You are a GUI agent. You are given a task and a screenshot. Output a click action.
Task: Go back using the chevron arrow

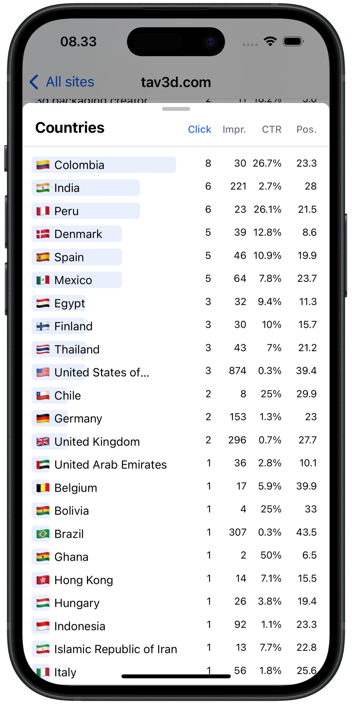coord(34,82)
